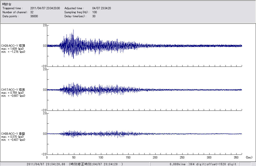Click the status bar timestamp 2011/04/07 23:34:20.00

pyautogui.click(x=46, y=164)
